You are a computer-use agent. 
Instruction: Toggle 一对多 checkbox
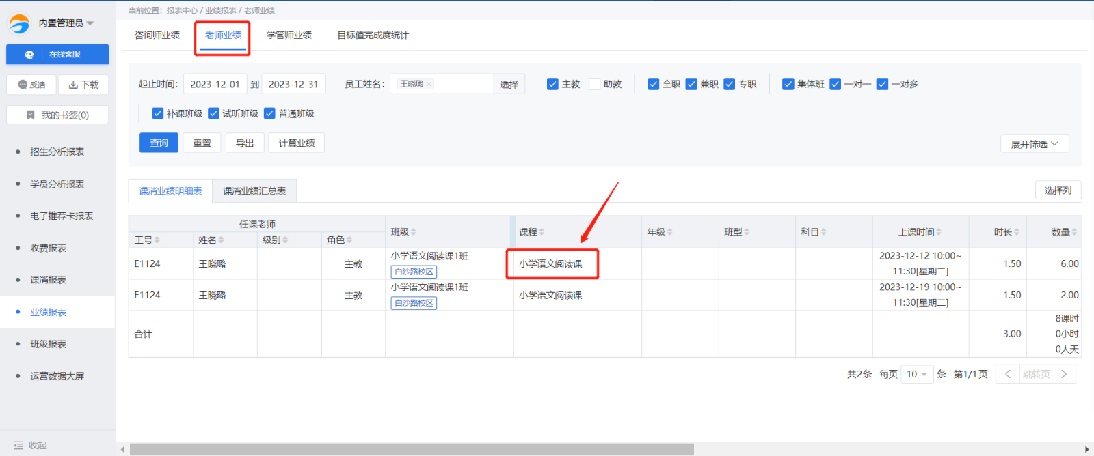(x=882, y=84)
